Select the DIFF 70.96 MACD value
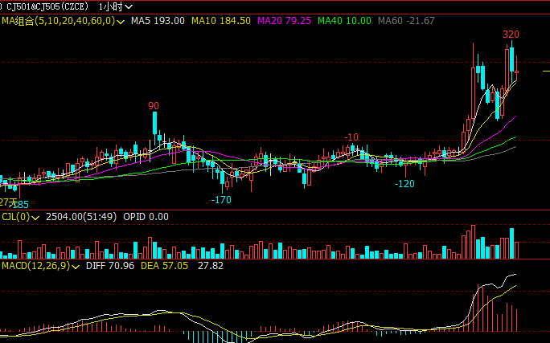Image resolution: width=550 pixels, height=343 pixels. point(110,264)
